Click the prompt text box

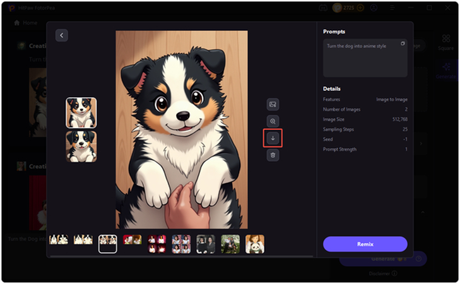(365, 58)
